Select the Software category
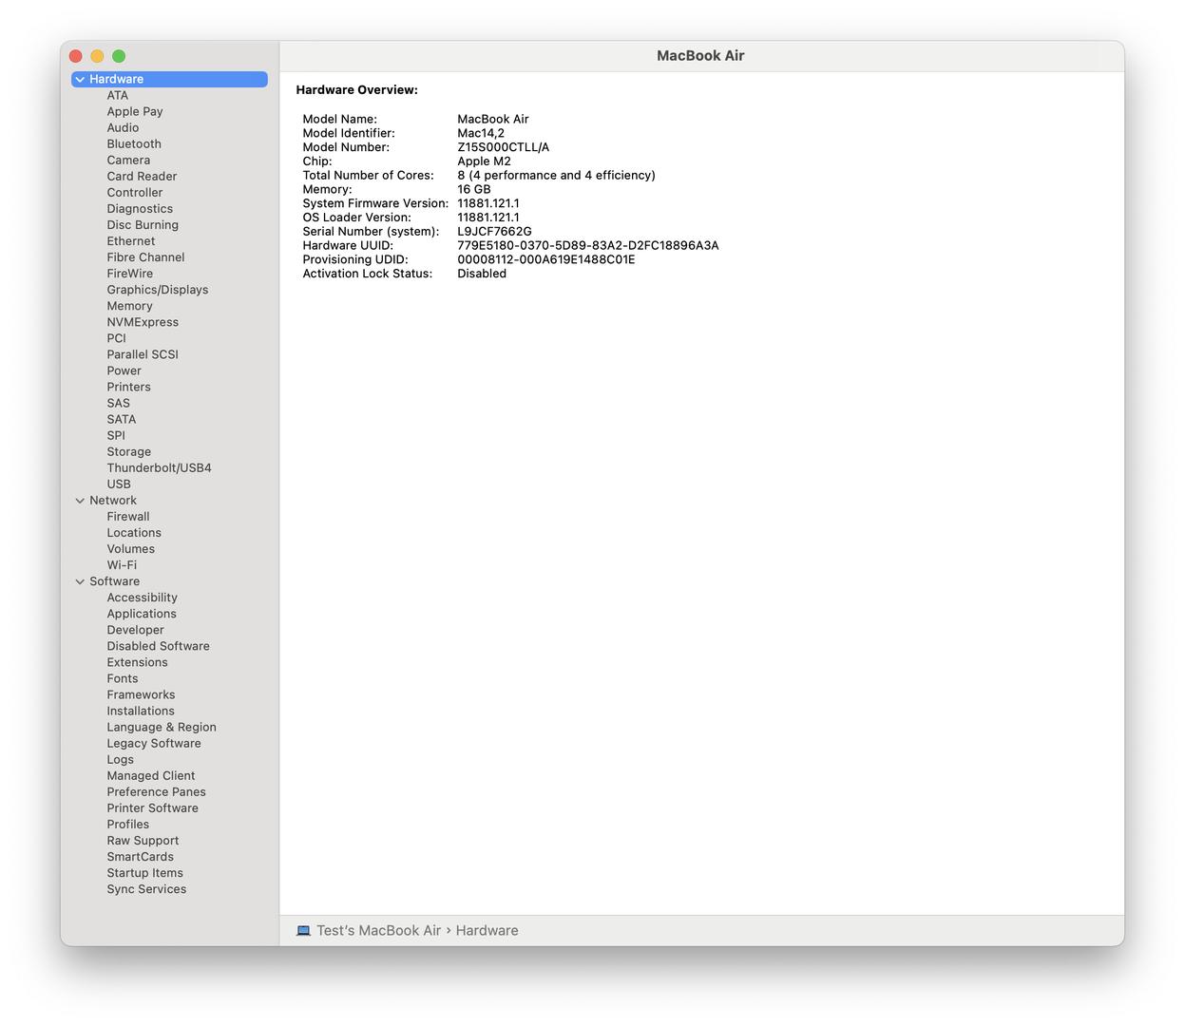1185x1026 pixels. pyautogui.click(x=114, y=581)
